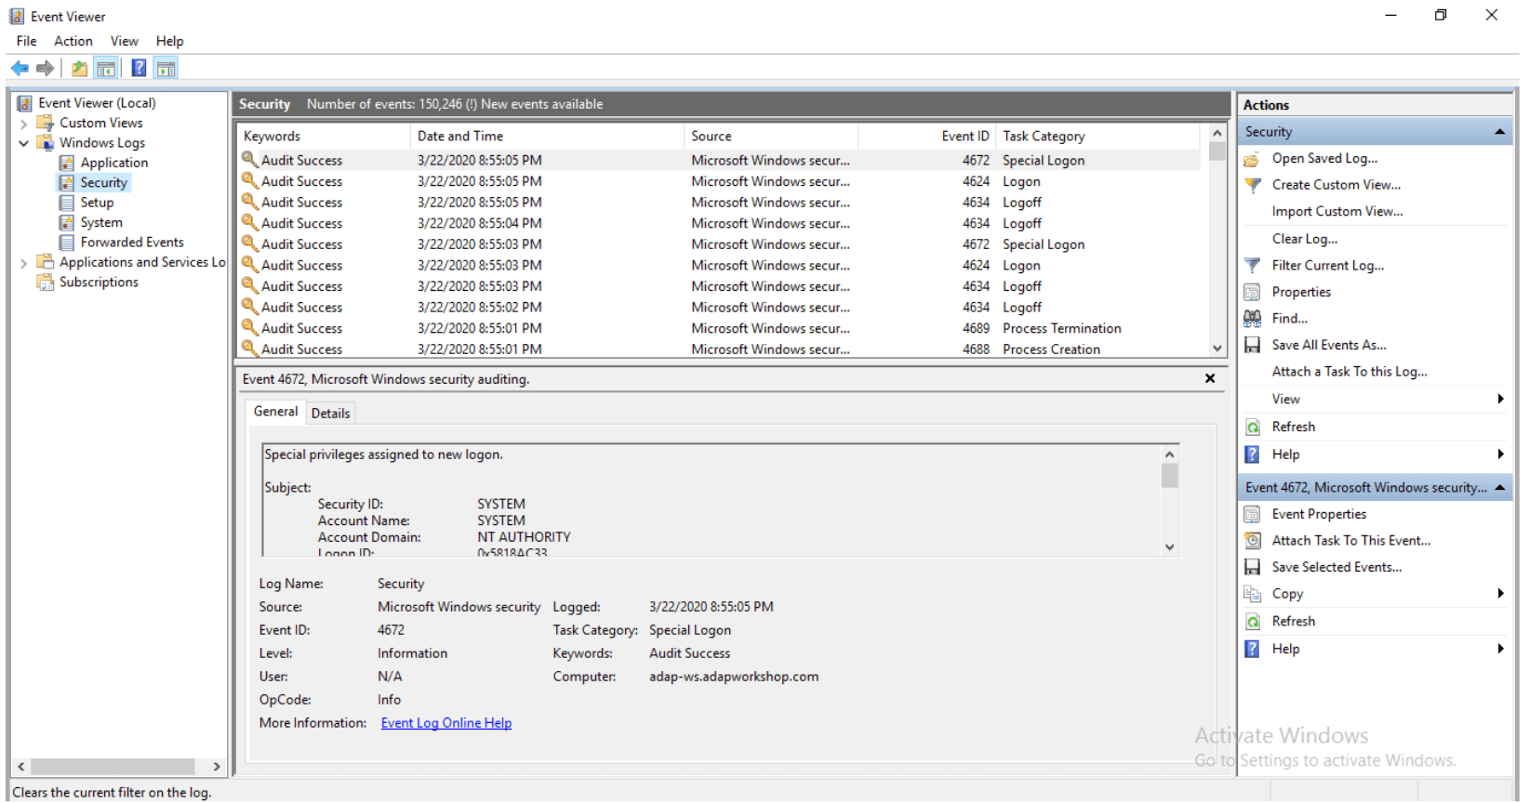Click event list scrollbar down arrow
The height and width of the screenshot is (803, 1529).
(1217, 349)
